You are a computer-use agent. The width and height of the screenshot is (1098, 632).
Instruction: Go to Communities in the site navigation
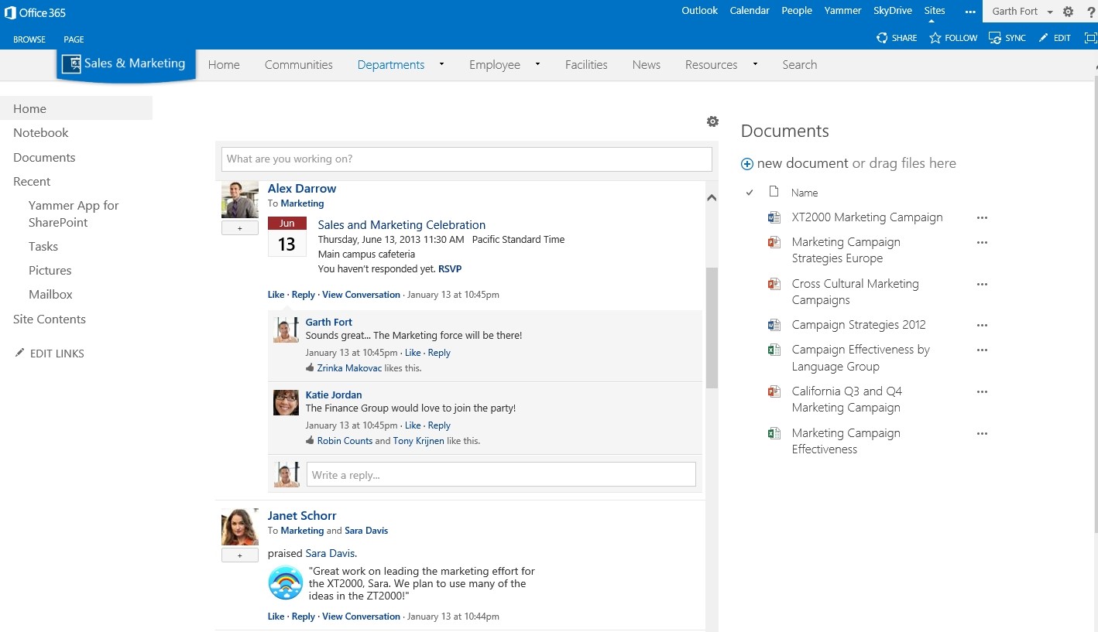(x=299, y=64)
